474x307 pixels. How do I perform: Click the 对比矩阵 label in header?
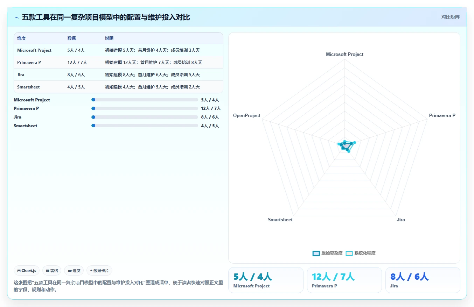click(451, 17)
